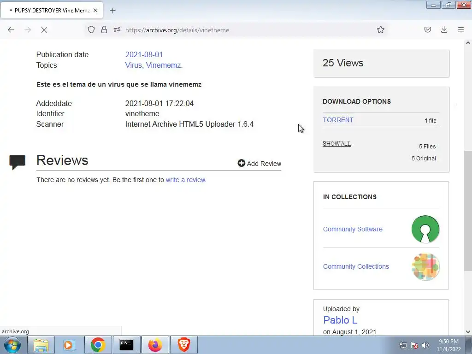Launch the media player taskbar icon
This screenshot has width=472, height=354.
(69, 345)
